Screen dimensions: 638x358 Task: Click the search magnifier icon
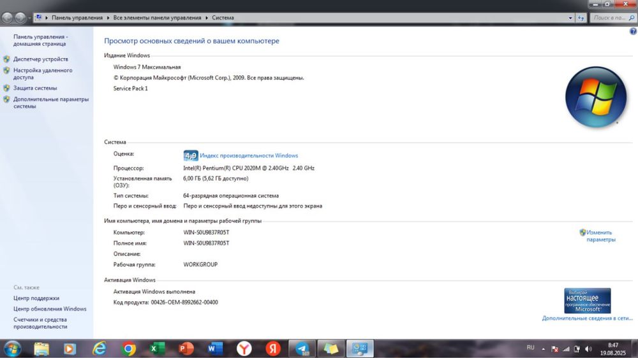coord(632,18)
